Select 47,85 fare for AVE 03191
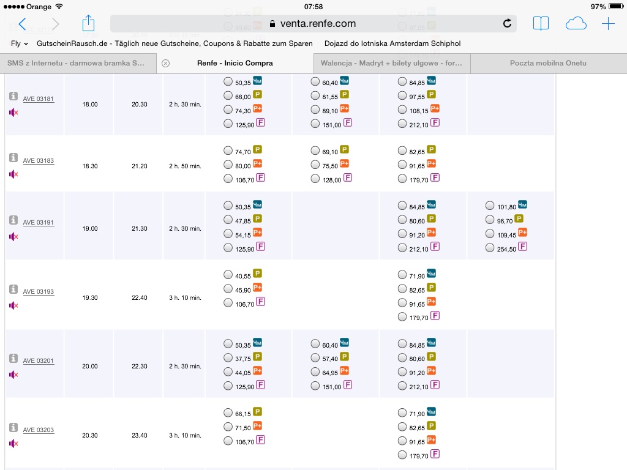The width and height of the screenshot is (627, 470). pyautogui.click(x=228, y=220)
